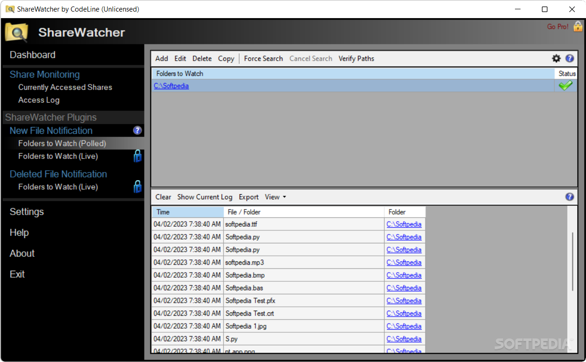Image resolution: width=586 pixels, height=362 pixels.
Task: Click Cancel Search
Action: tap(311, 58)
